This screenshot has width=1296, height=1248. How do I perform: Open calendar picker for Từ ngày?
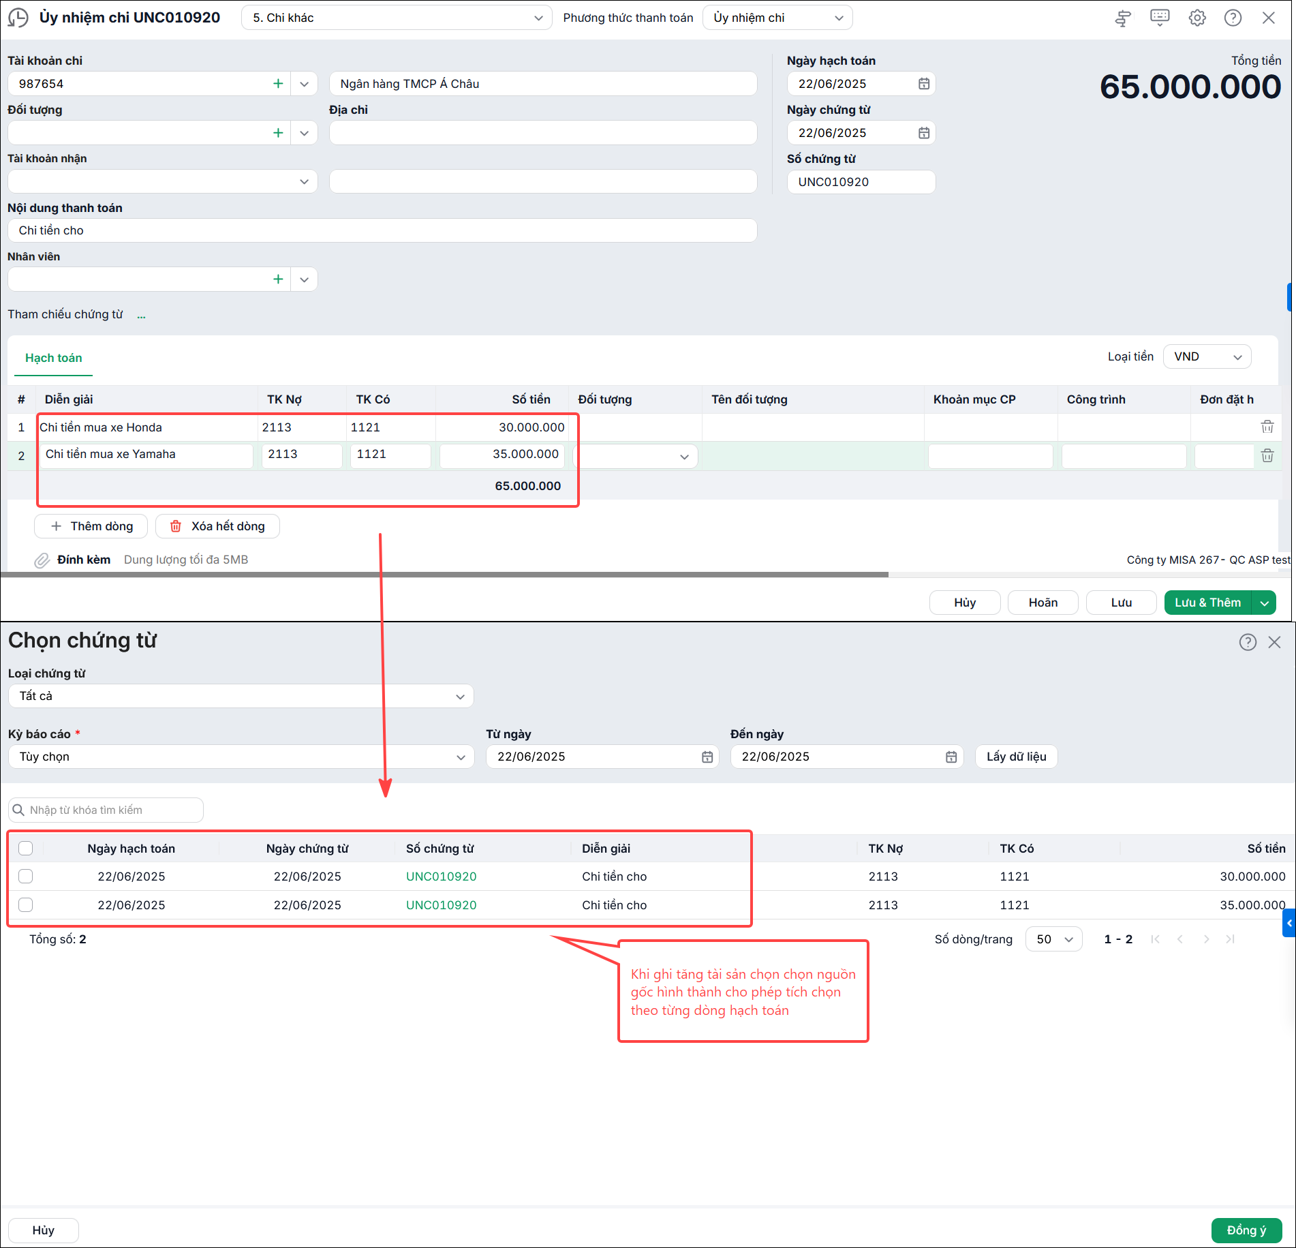pos(707,757)
